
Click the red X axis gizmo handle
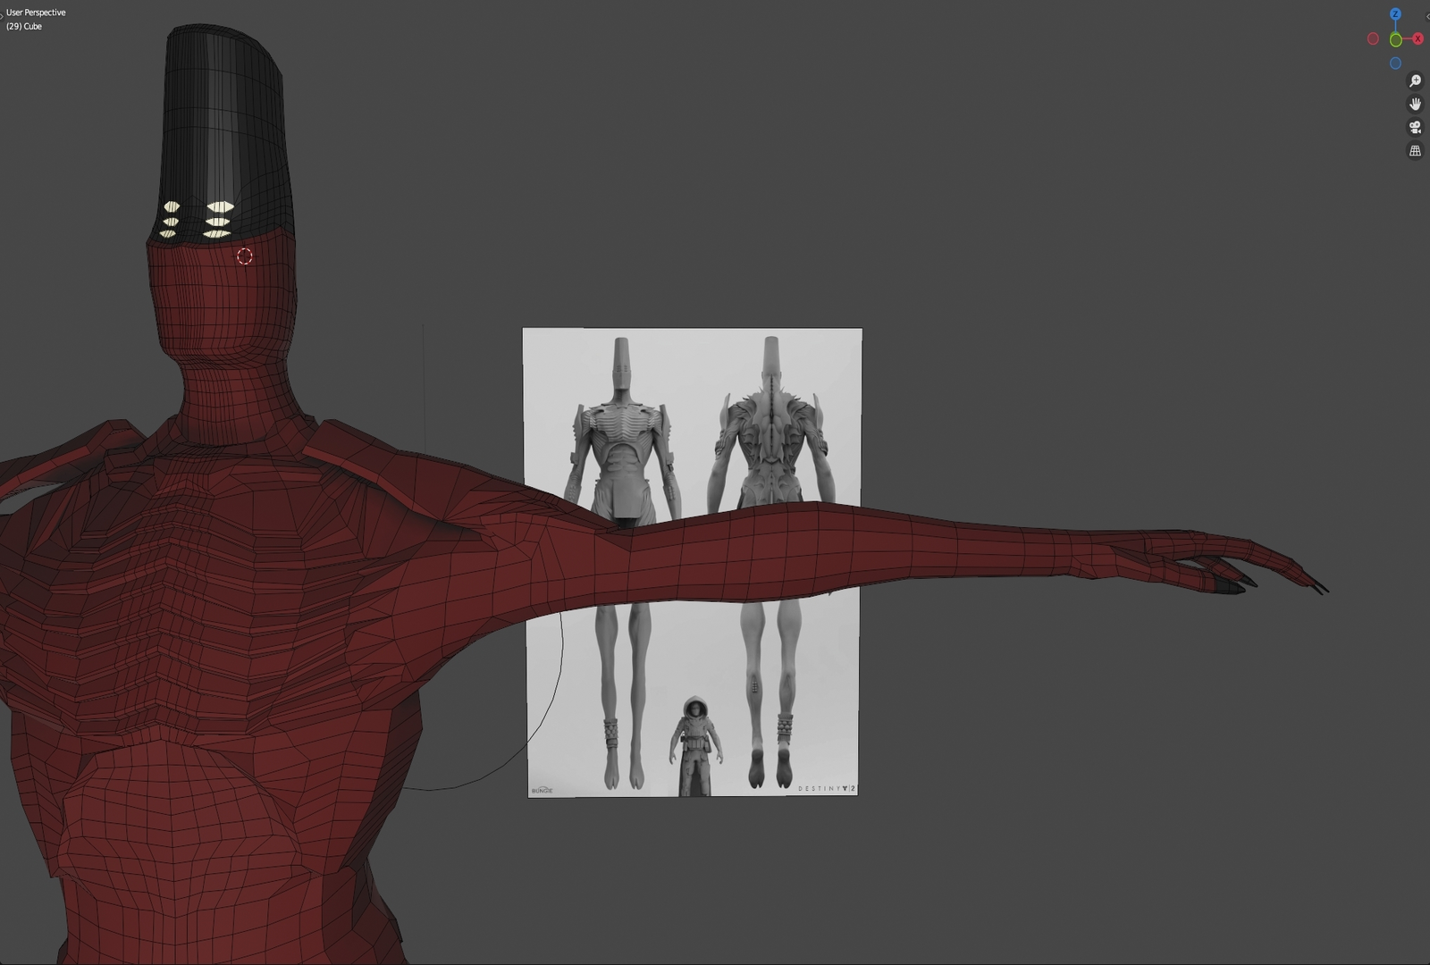pos(1417,39)
